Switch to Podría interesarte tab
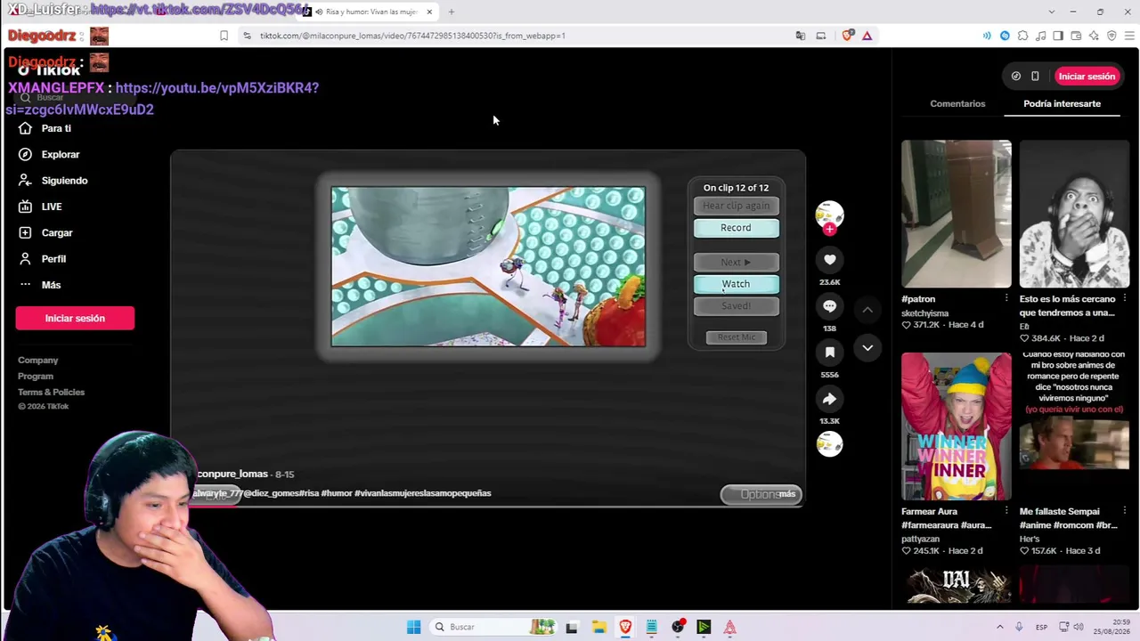The width and height of the screenshot is (1140, 641). [x=1062, y=104]
